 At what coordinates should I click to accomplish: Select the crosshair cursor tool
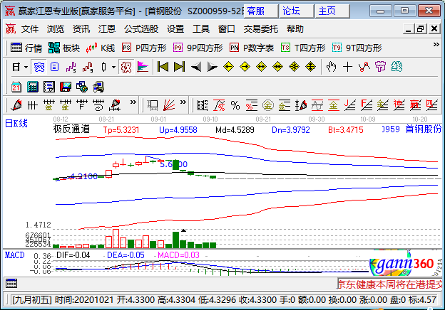point(348,67)
